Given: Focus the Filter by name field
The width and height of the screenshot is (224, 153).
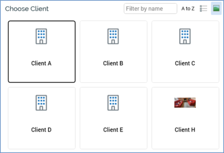Looking at the screenshot, I should (150, 9).
